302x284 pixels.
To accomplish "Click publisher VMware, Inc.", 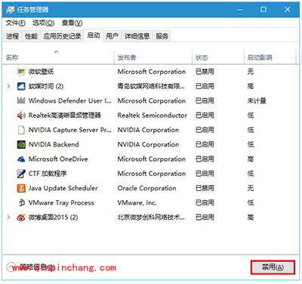I will point(137,202).
